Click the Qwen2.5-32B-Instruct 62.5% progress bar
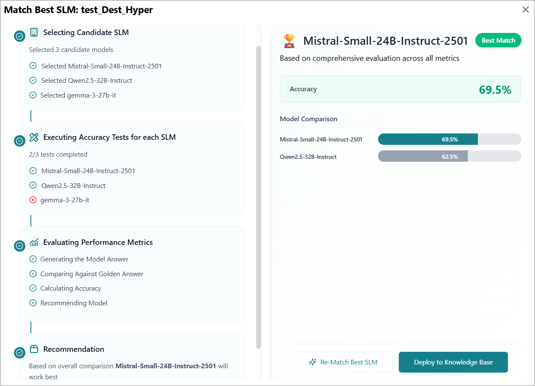The image size is (535, 386). [450, 157]
